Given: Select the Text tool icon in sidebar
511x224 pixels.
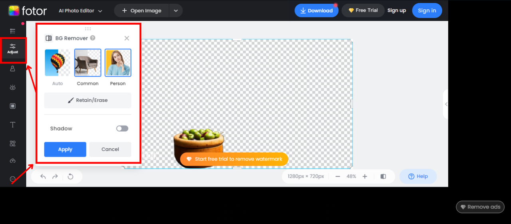Looking at the screenshot, I should click(12, 125).
